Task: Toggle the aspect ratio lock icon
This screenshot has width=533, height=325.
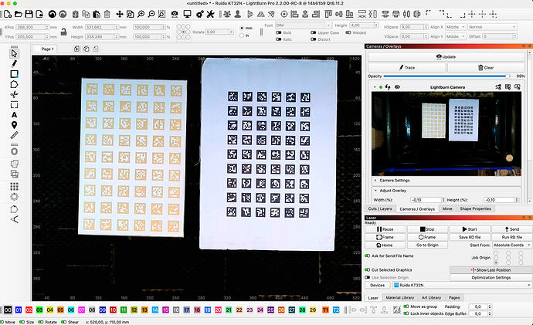Action: [63, 32]
